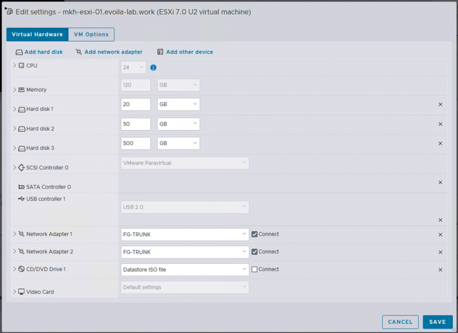Disable Connect on Network Adapter 2
This screenshot has width=458, height=333.
(x=255, y=252)
